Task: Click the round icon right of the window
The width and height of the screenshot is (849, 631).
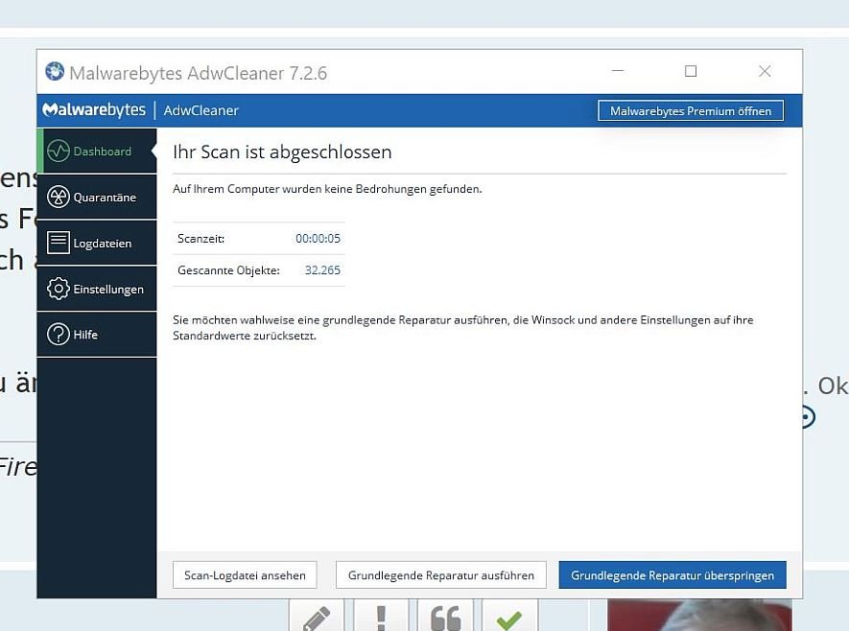Action: (x=808, y=417)
